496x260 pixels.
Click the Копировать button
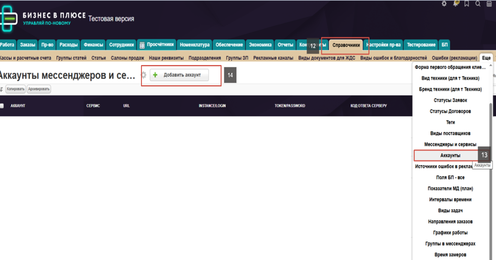(16, 89)
